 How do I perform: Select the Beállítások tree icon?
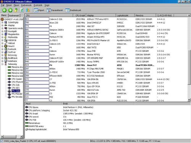(x=6, y=58)
